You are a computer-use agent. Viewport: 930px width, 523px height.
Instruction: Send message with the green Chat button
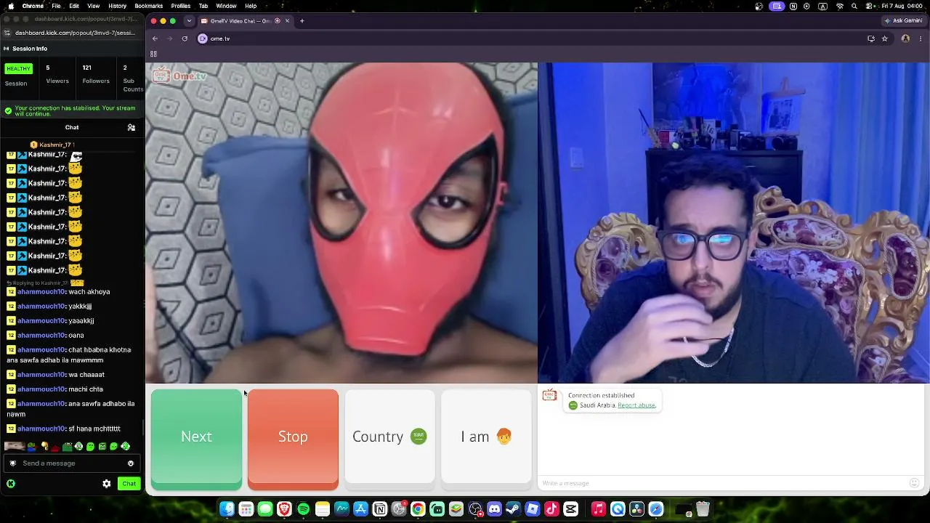129,484
